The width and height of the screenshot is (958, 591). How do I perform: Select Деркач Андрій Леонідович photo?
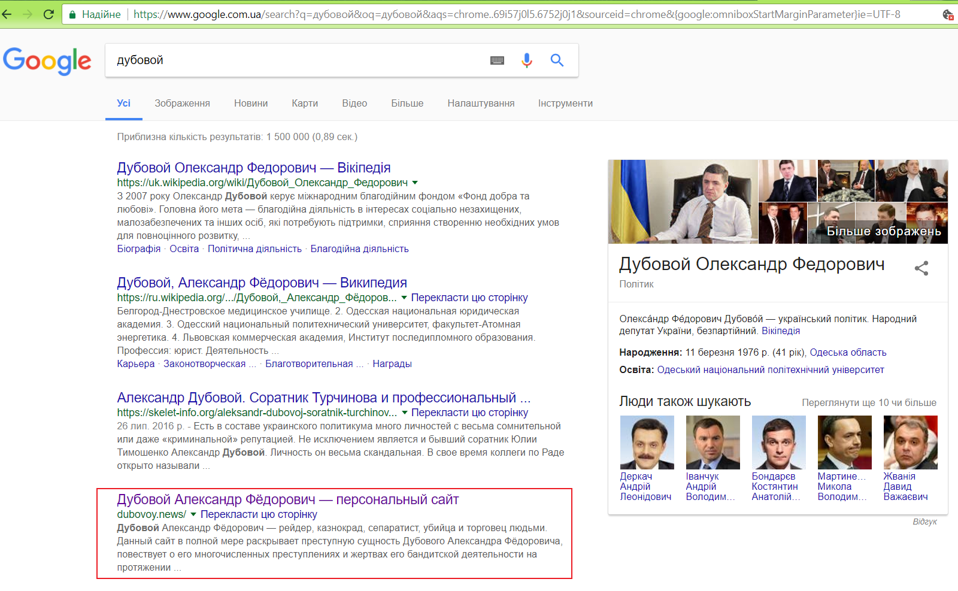(647, 443)
